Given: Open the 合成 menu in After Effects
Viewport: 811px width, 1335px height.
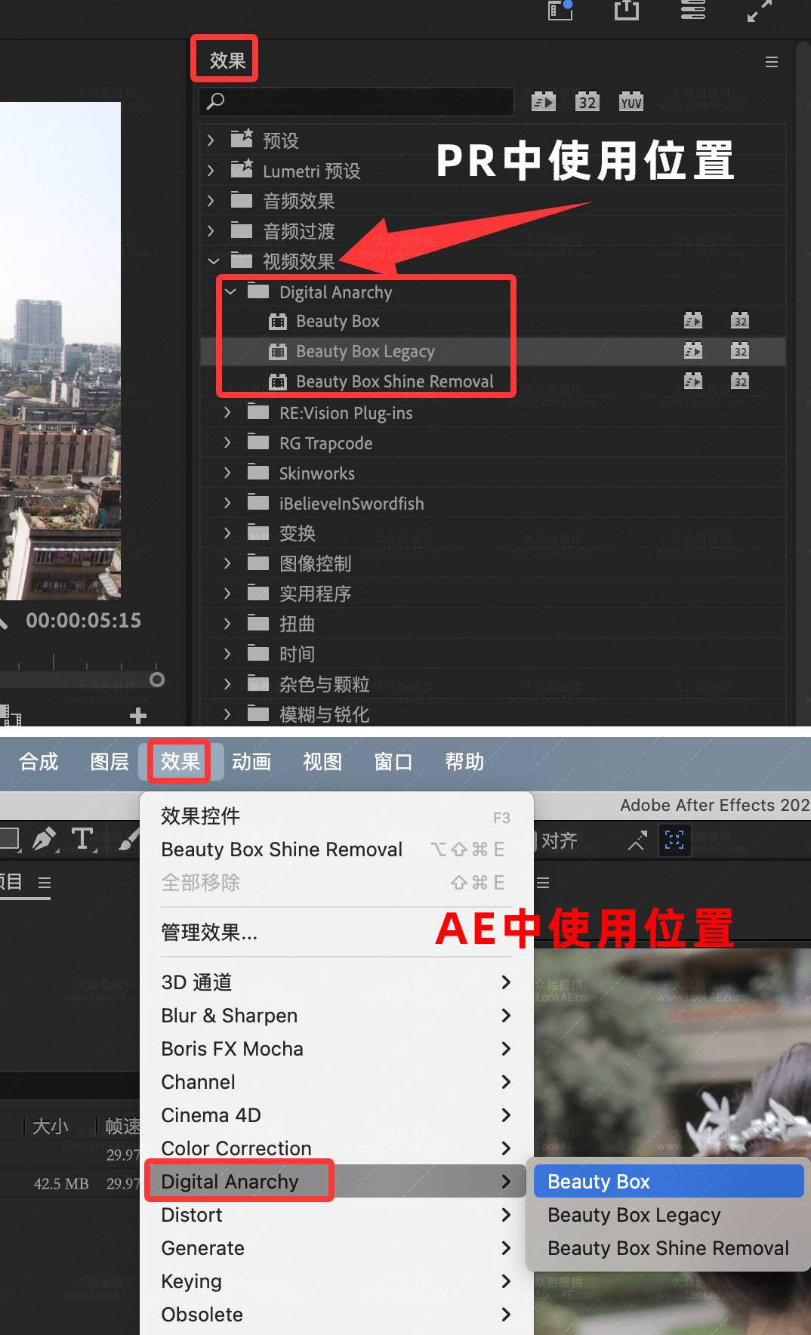Looking at the screenshot, I should click(39, 762).
